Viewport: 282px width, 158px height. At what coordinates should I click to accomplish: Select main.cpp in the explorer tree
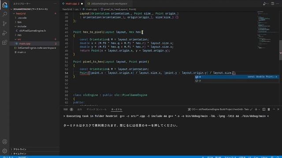tap(34, 43)
